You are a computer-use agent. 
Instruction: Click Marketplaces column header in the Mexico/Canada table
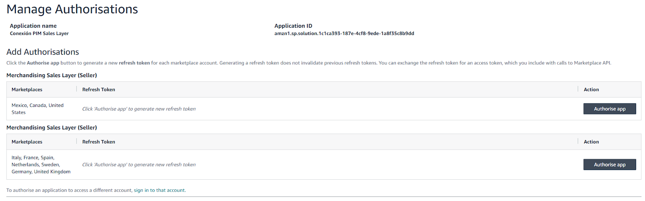[27, 90]
